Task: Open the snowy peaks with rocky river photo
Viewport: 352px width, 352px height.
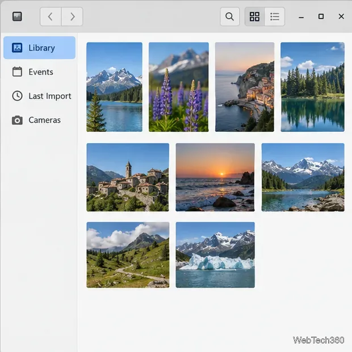Action: pyautogui.click(x=303, y=177)
